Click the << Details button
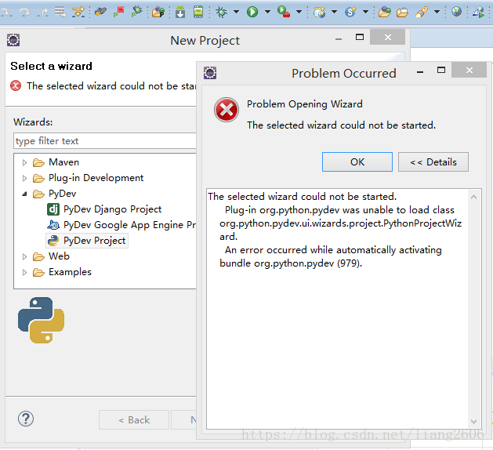The image size is (493, 450). click(433, 162)
